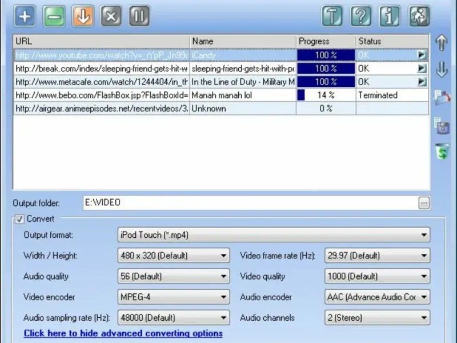
Task: Start download with orange down-arrow icon
Action: (x=83, y=16)
